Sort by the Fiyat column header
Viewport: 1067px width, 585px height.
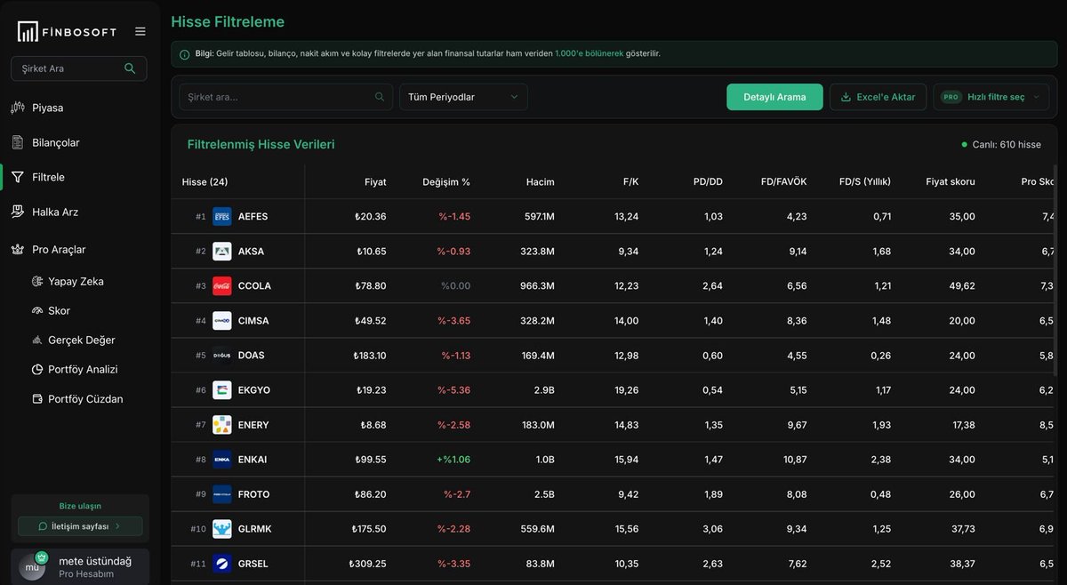[375, 182]
